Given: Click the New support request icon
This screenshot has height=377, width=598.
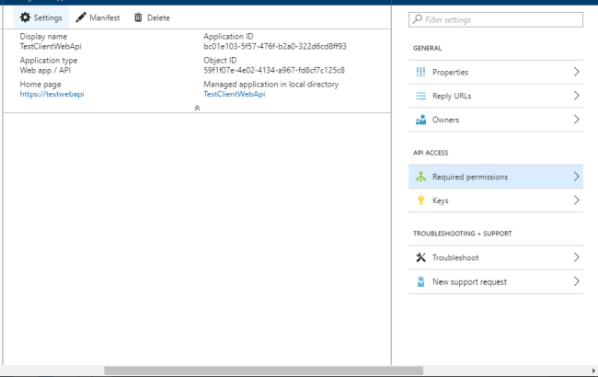Looking at the screenshot, I should click(420, 281).
